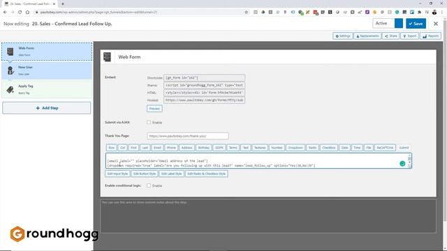Open funnel Reports
Screen dimensions: 447x251
430,36
